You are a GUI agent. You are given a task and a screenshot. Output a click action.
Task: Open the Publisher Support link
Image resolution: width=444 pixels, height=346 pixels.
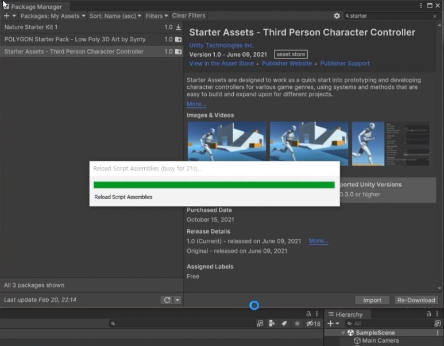coord(345,63)
